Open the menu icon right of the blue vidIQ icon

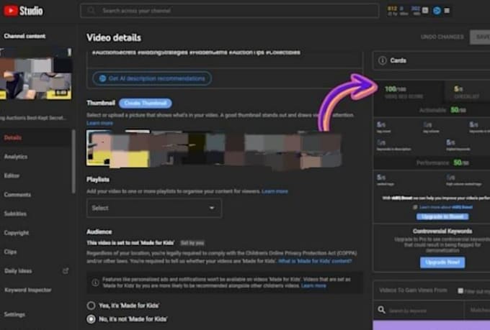point(447,11)
